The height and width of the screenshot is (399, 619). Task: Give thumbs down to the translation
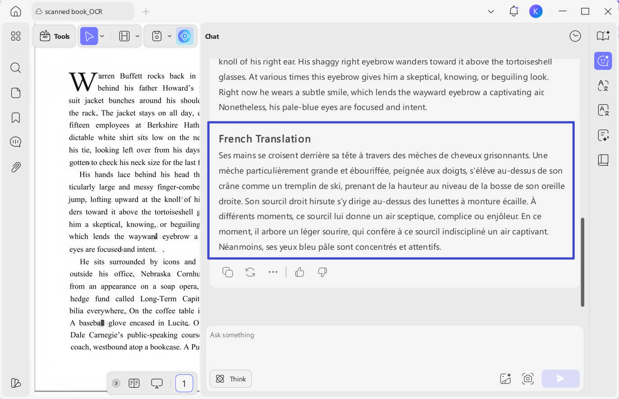322,272
